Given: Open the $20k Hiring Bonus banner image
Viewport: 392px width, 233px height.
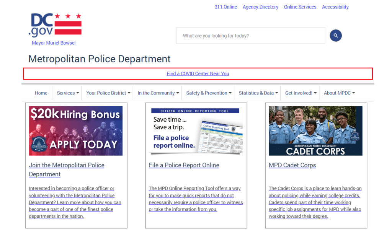Looking at the screenshot, I should point(76,130).
